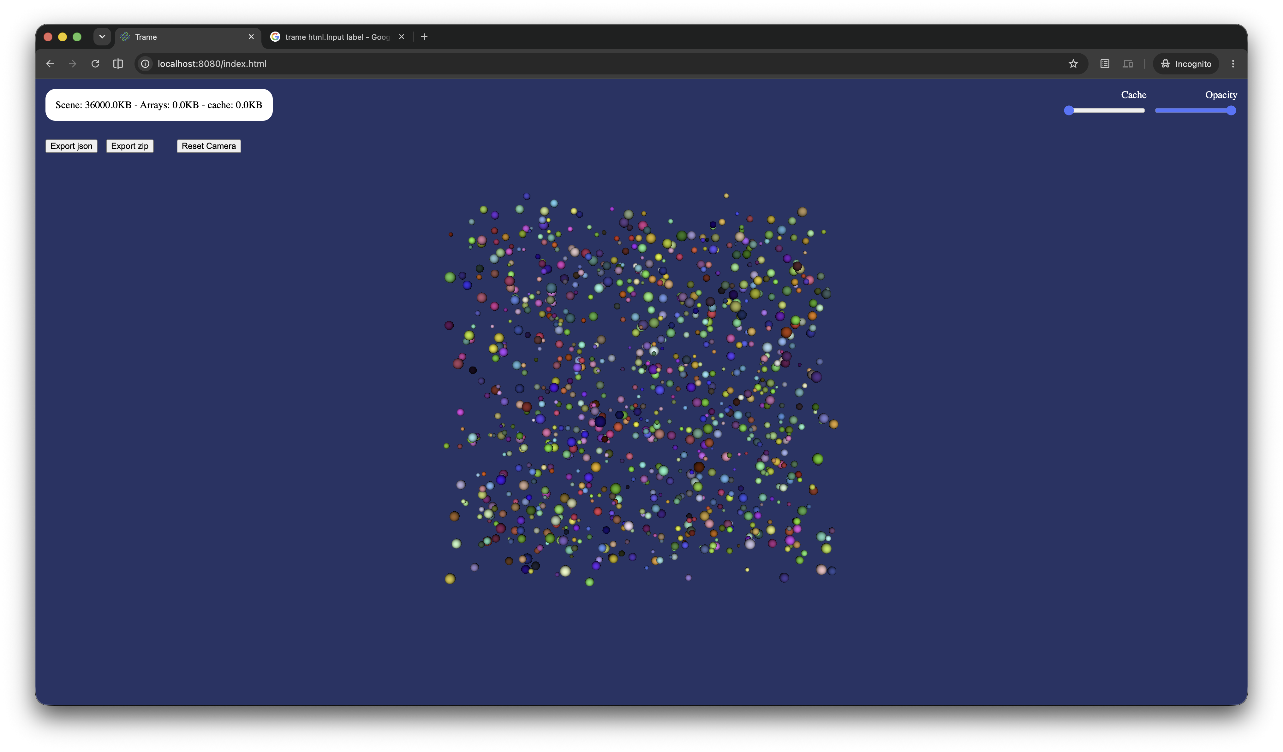Close the Trame tab

251,37
